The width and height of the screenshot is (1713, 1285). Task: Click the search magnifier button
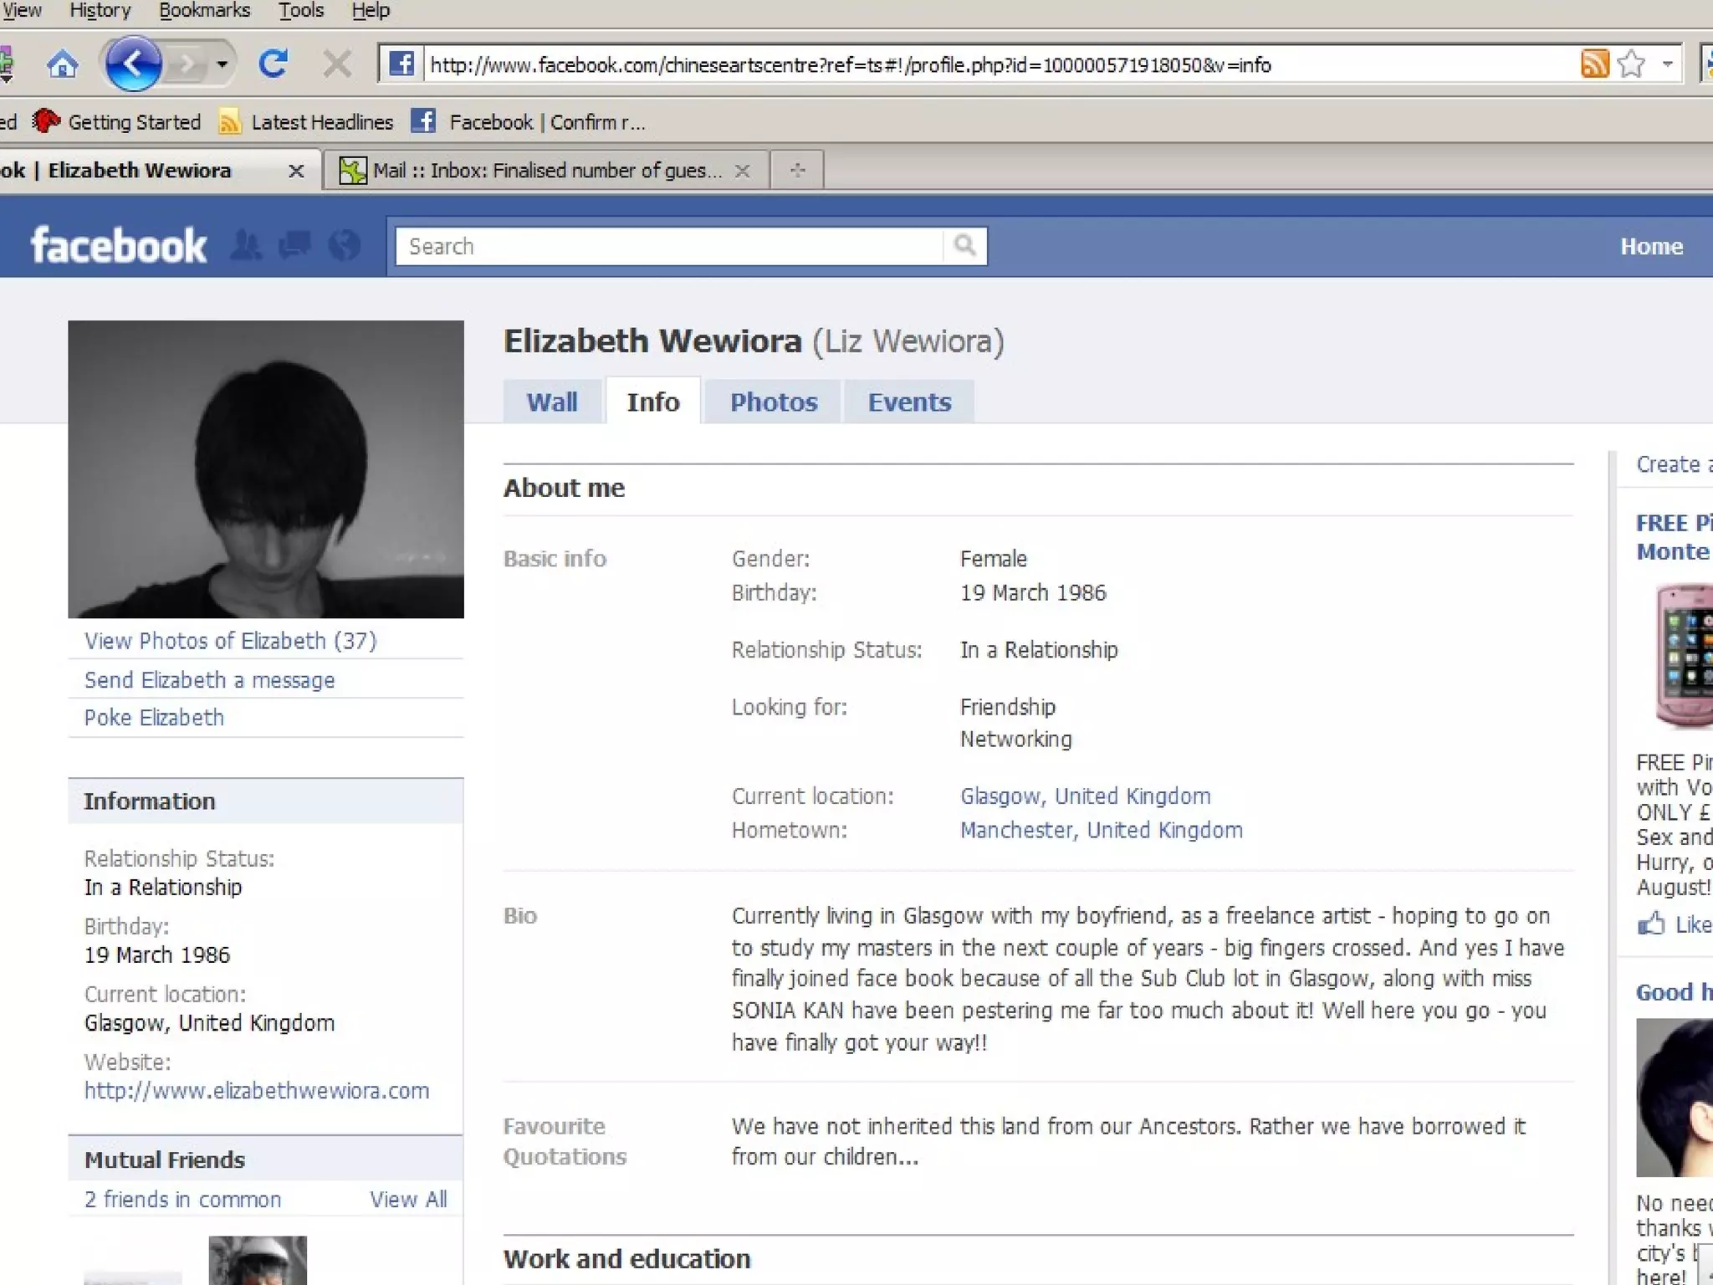pyautogui.click(x=964, y=245)
